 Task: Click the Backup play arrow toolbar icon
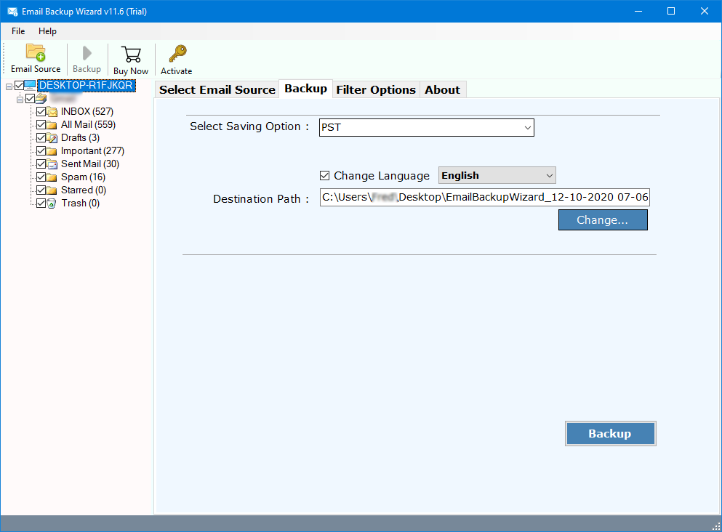coord(87,53)
